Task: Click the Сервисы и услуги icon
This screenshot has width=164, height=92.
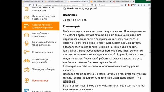Action: tap(26, 90)
